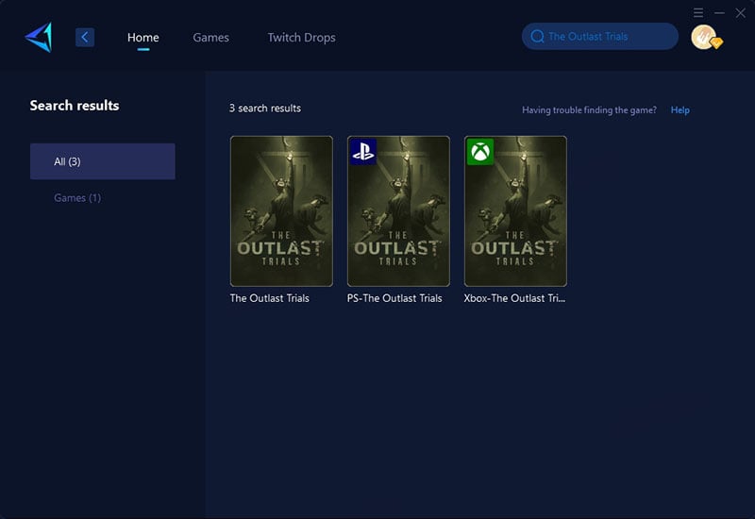Open the hamburger menu icon

tap(698, 12)
